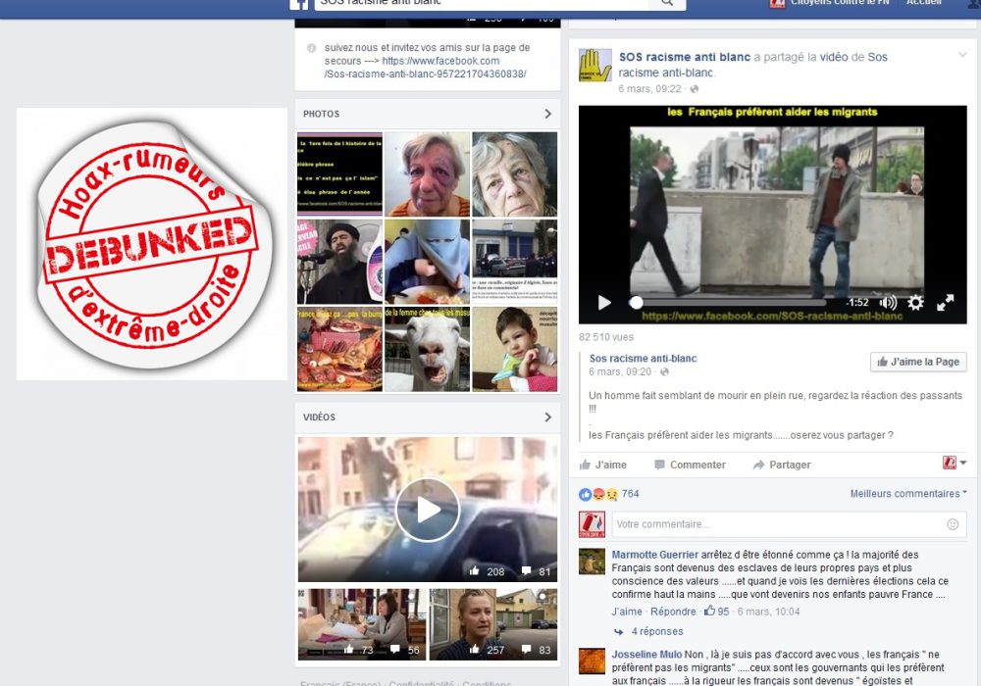Viewport: 981px width, 686px height.
Task: Click 6 mars, 09:22 post timestamp
Action: coord(649,89)
